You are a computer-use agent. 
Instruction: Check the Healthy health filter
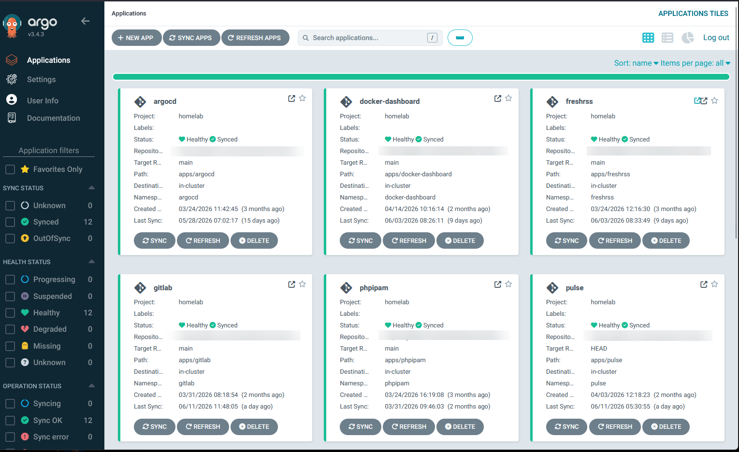(10, 313)
